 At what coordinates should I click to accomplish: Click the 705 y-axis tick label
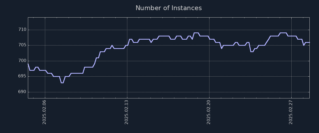coord(22,45)
